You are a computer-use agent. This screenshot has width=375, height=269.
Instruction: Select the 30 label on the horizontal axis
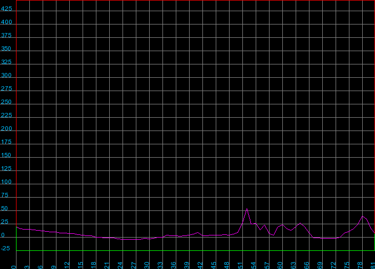[147, 265]
